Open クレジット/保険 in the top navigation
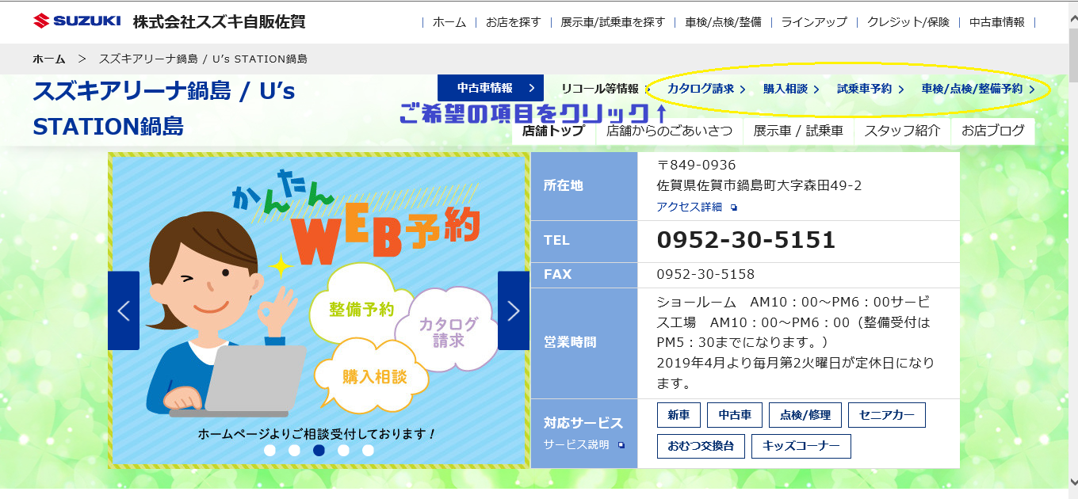1078x499 pixels. 908,22
